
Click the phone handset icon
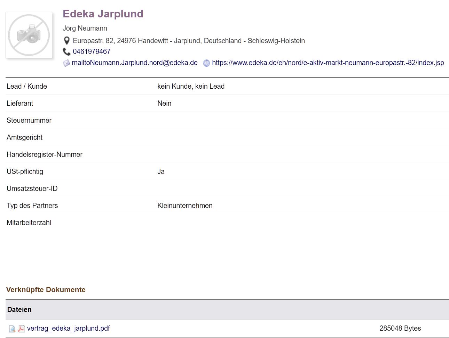[66, 52]
